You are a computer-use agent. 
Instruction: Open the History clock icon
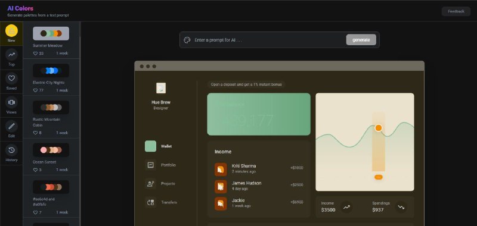tap(11, 150)
